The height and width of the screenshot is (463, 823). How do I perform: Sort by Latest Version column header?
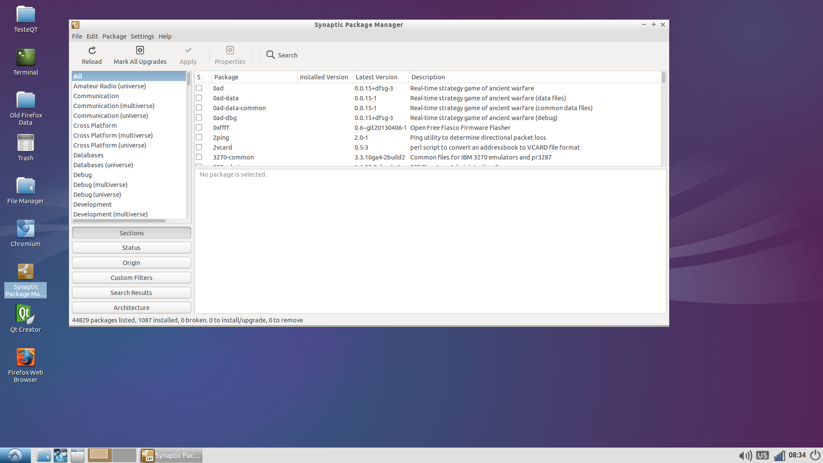click(x=376, y=77)
